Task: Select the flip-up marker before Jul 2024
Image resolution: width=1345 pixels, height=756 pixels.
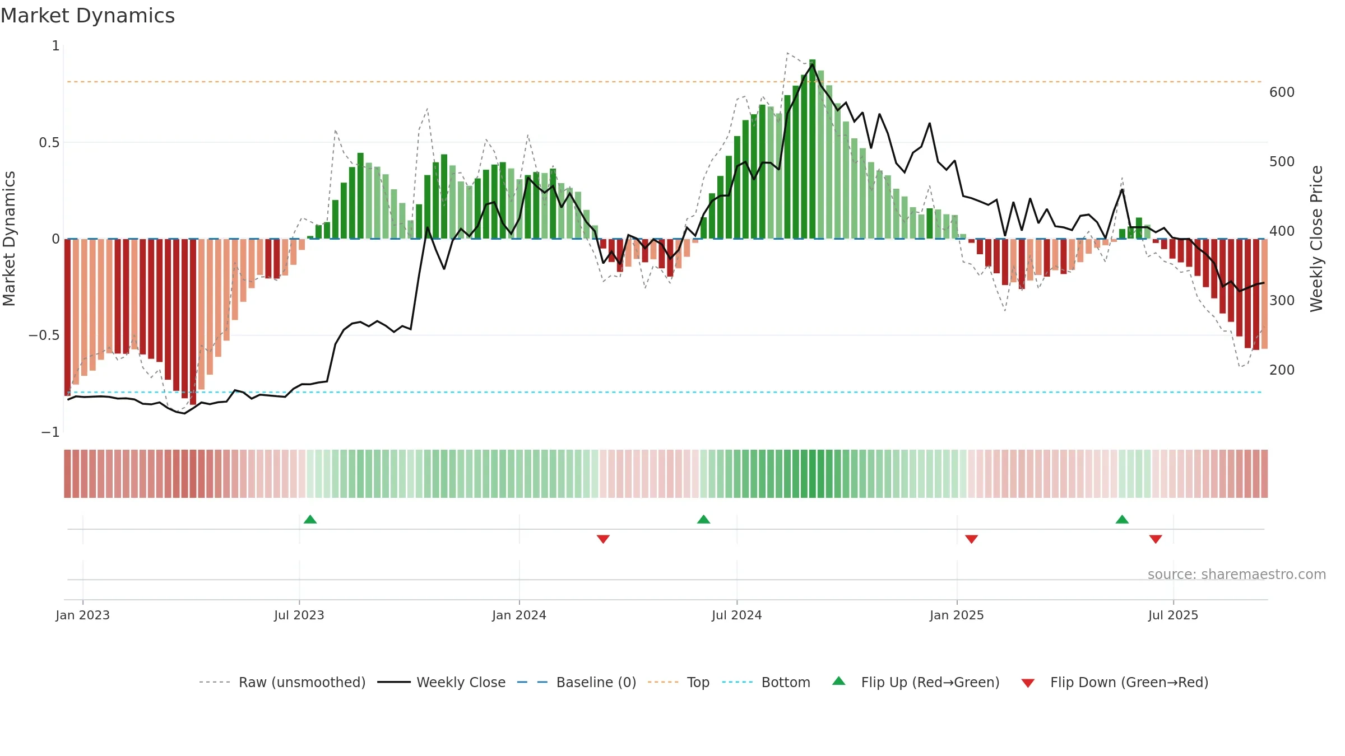Action: [703, 519]
